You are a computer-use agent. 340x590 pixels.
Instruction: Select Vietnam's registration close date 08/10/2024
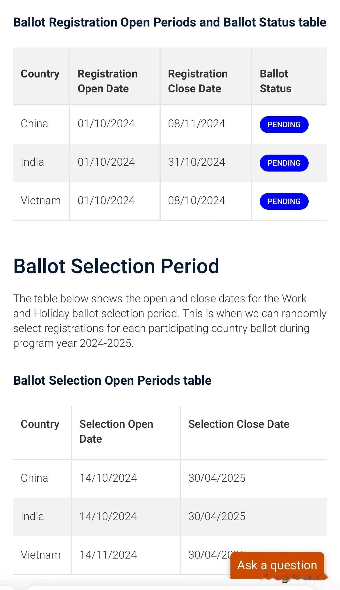196,201
